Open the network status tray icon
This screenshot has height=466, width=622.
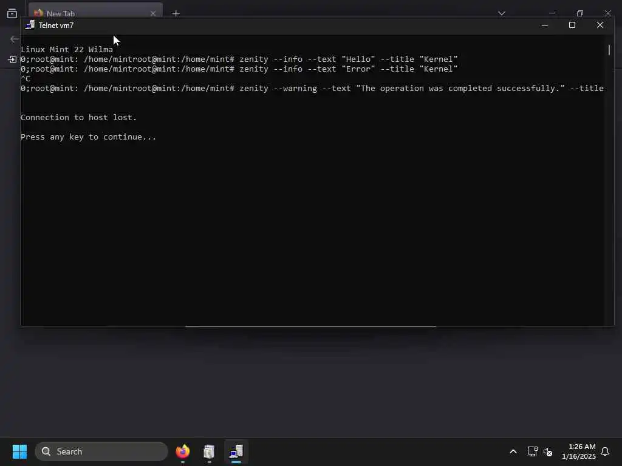[x=532, y=451]
